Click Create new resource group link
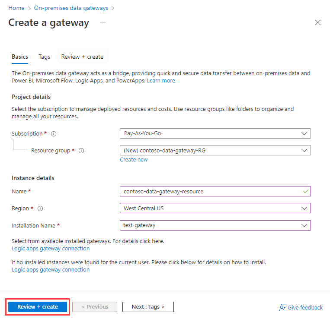The image size is (330, 319). point(134,160)
